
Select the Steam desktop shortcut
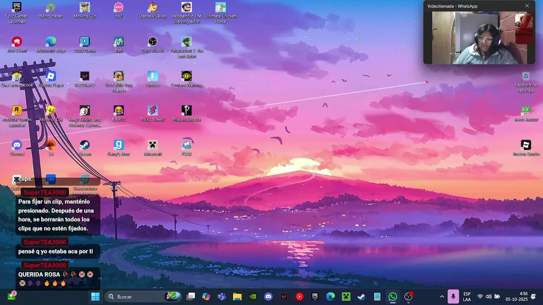(x=85, y=148)
